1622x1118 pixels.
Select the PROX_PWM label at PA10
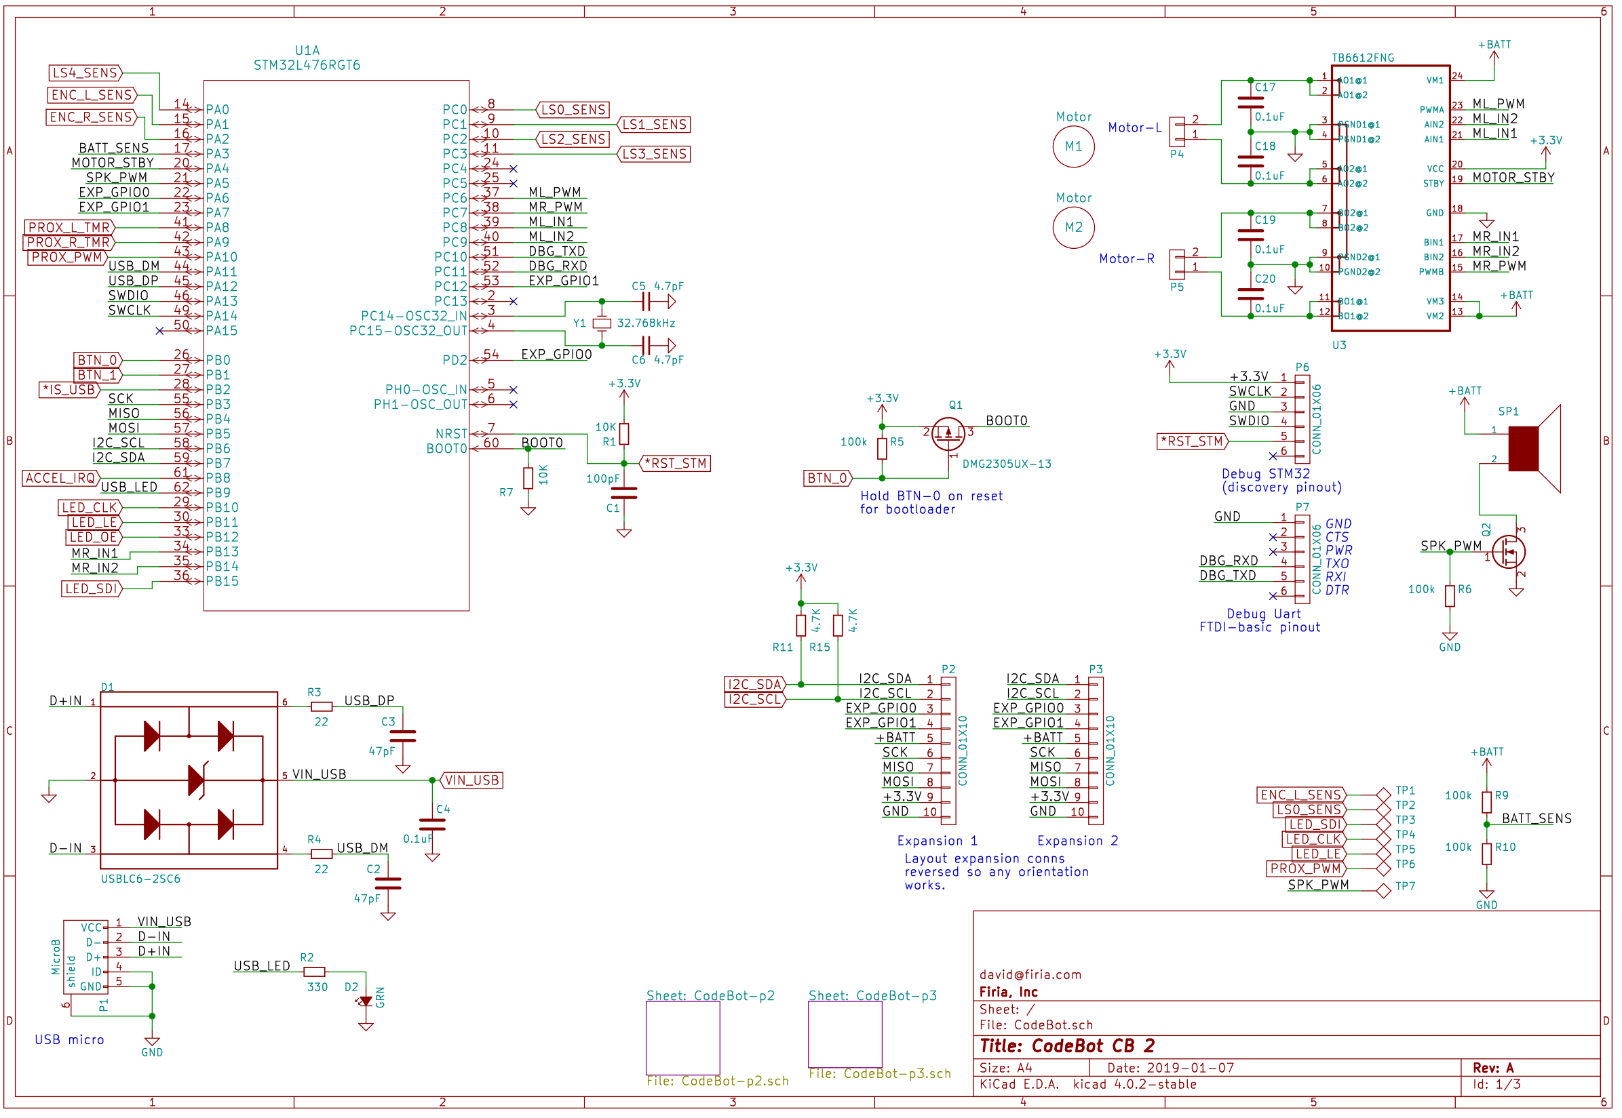[x=68, y=257]
